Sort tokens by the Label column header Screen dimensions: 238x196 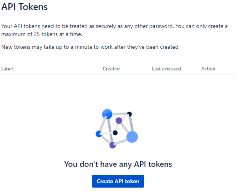point(7,69)
